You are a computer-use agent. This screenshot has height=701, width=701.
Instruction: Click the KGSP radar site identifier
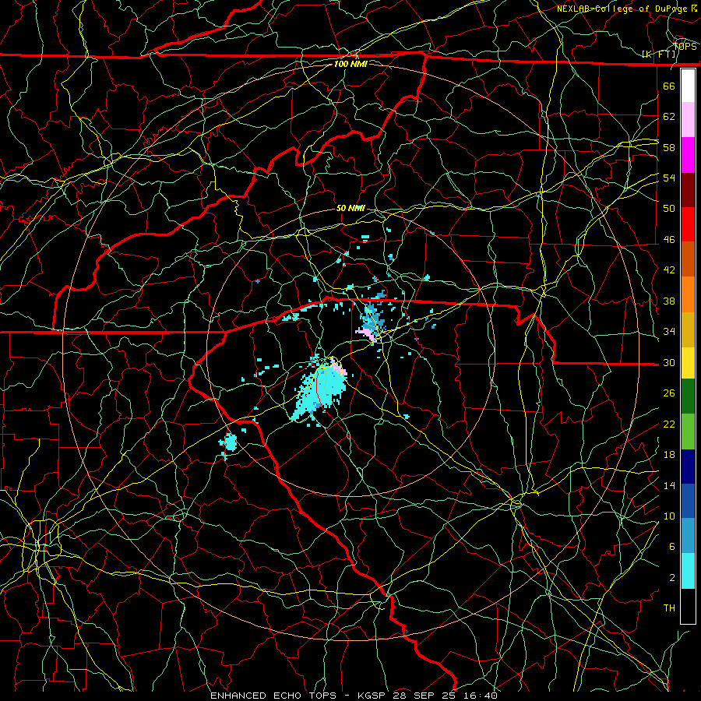[374, 696]
